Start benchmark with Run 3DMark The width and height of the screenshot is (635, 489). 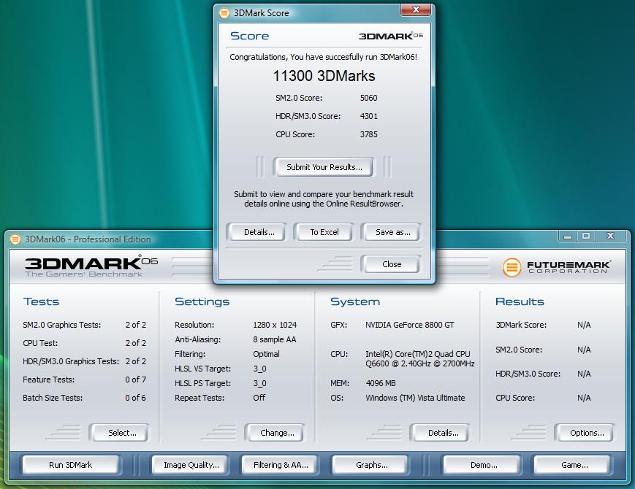(70, 465)
